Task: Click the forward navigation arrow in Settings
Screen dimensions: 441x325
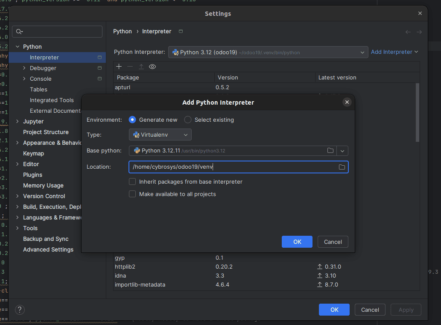Action: click(x=419, y=32)
